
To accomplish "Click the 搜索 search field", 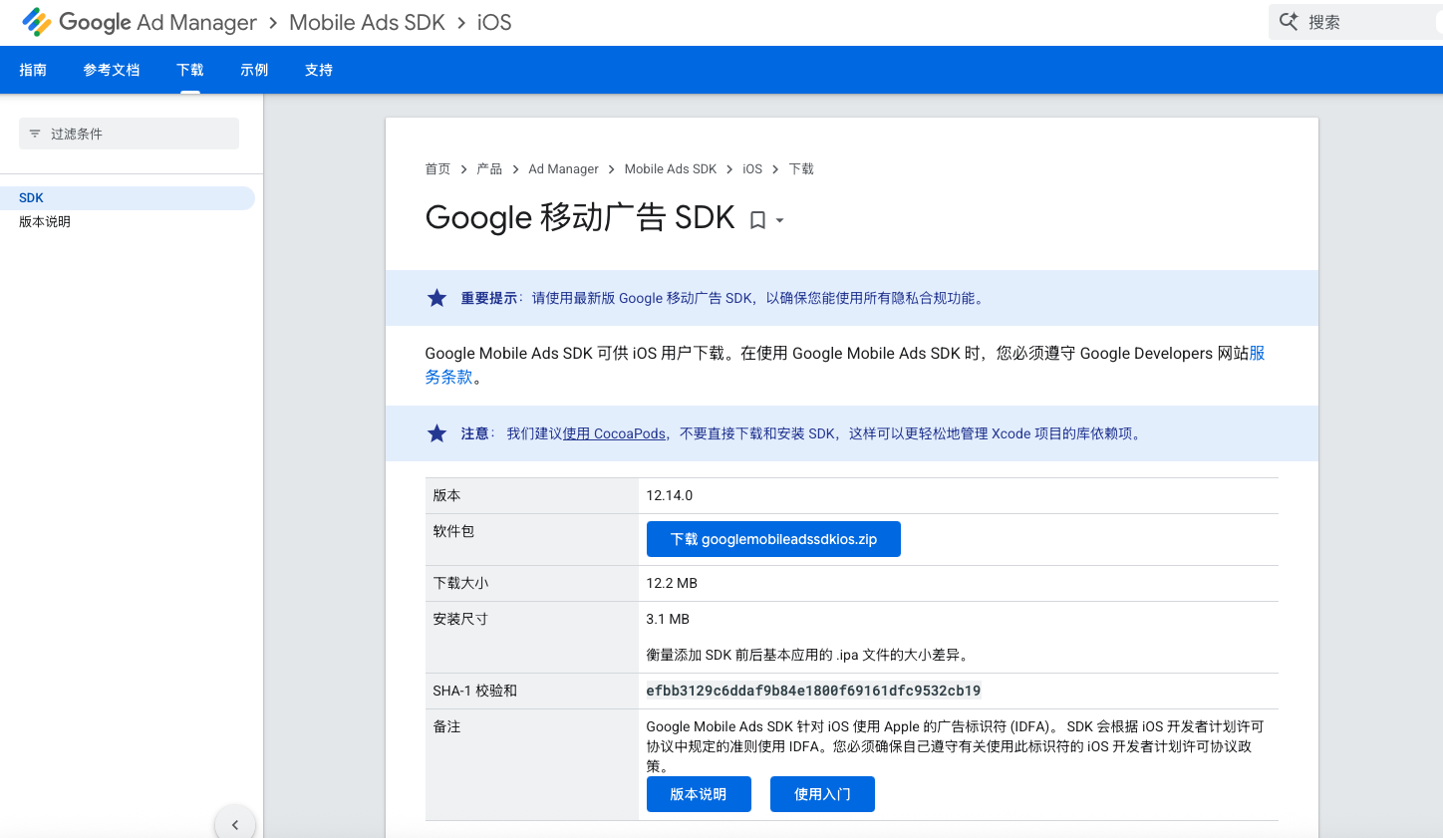I will [x=1355, y=22].
